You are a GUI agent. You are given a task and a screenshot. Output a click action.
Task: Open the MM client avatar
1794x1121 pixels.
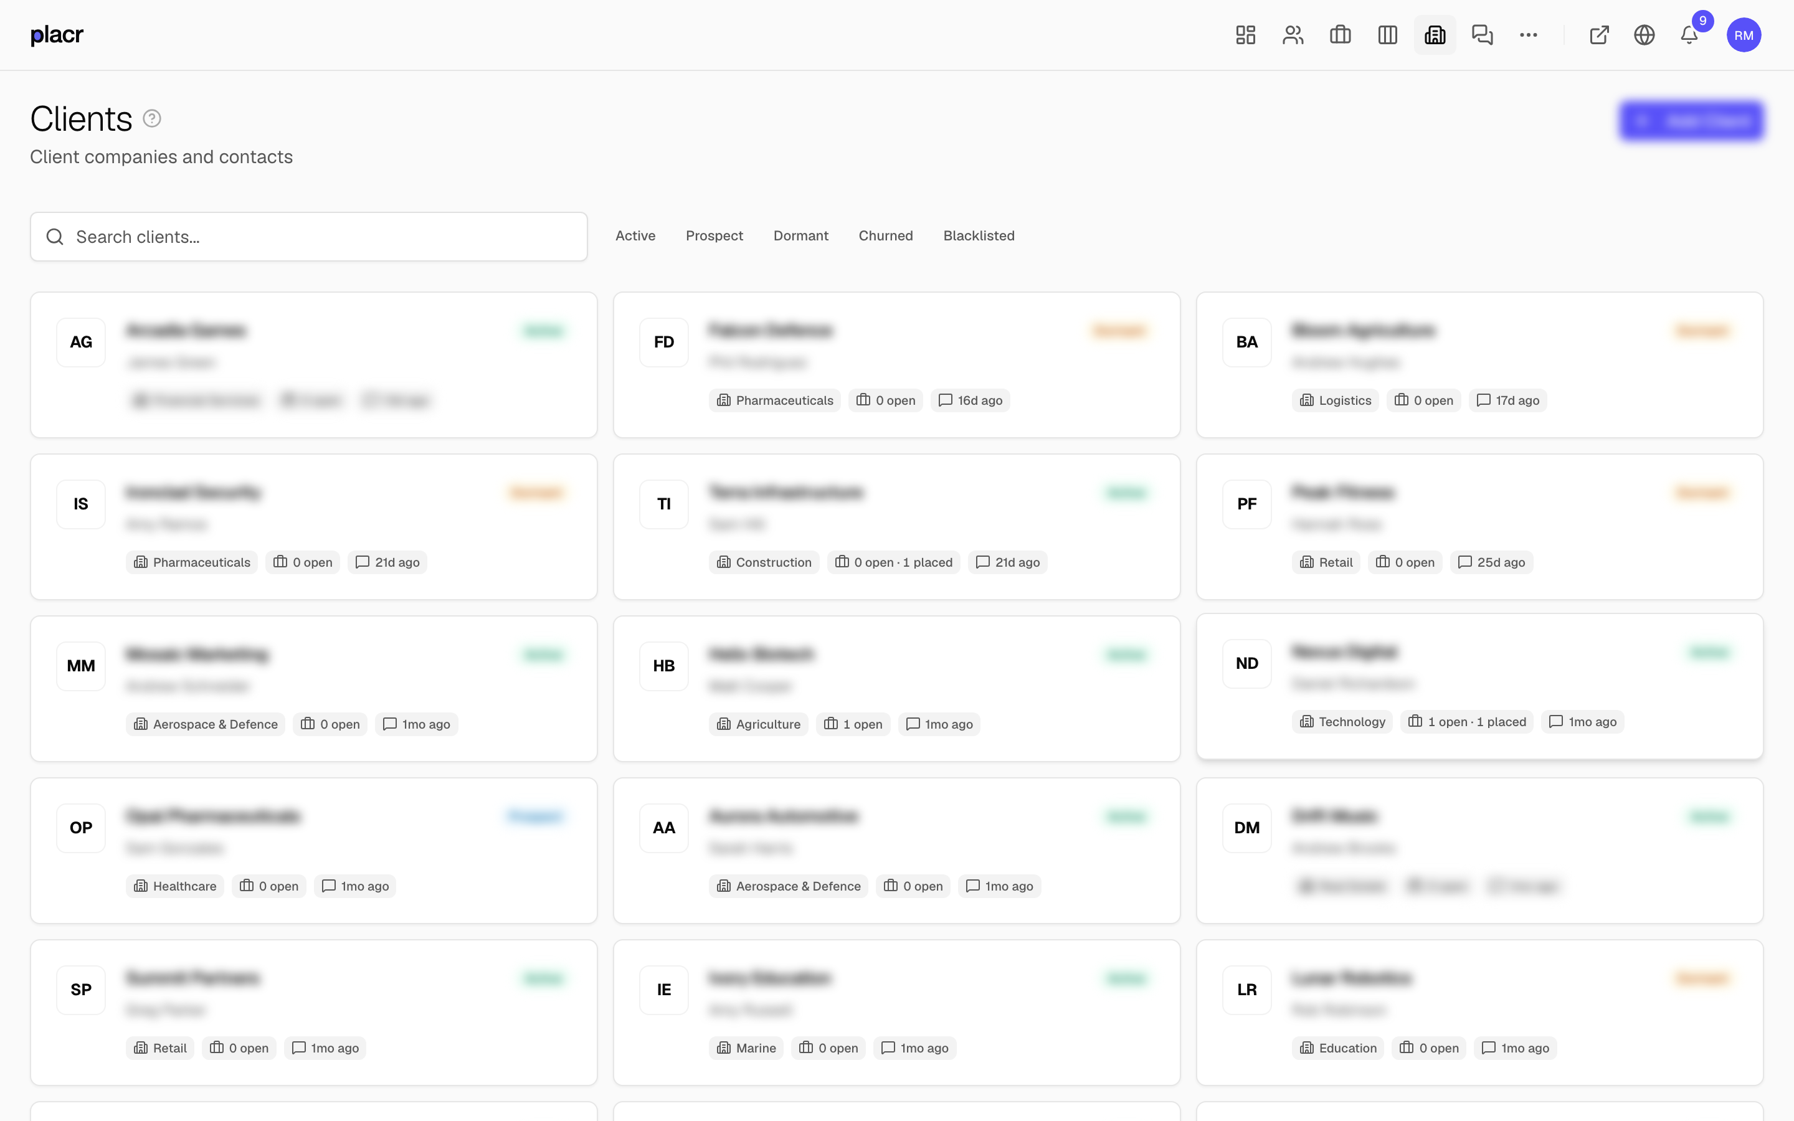click(81, 666)
